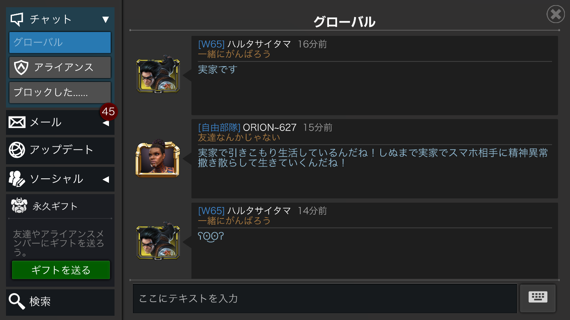Click the Social people icon

pos(17,179)
